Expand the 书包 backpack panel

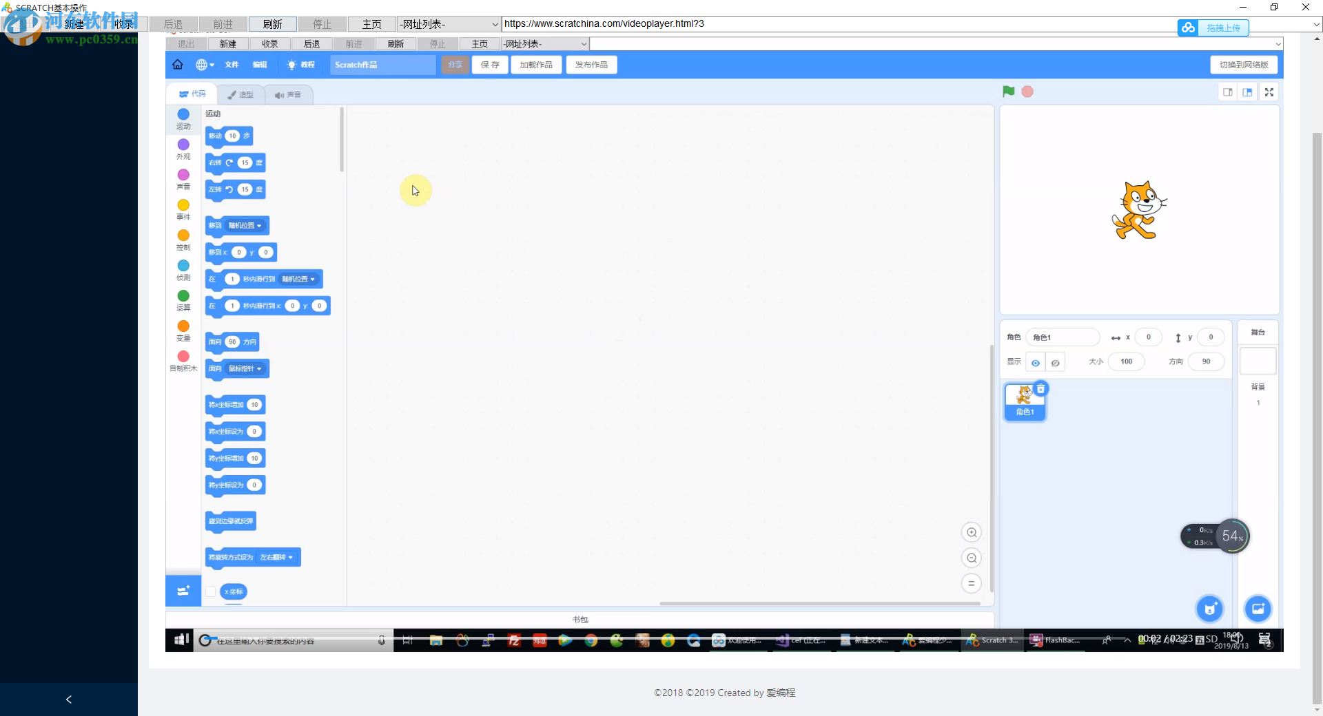[x=580, y=620]
